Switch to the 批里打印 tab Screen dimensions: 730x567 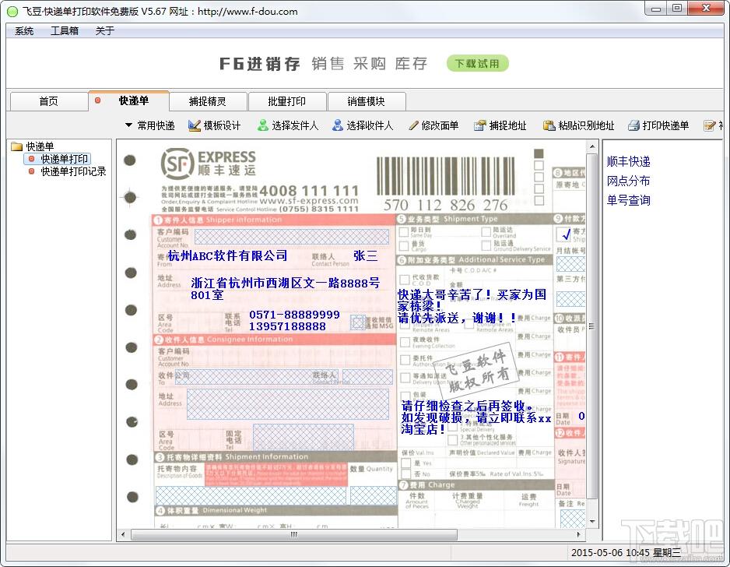(x=286, y=101)
